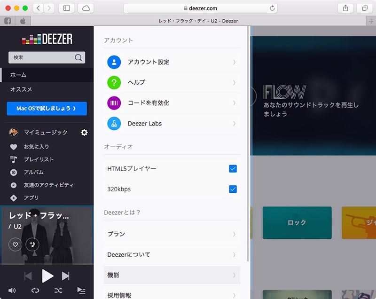Open マイミュージック section
This screenshot has height=299, width=376.
pyautogui.click(x=46, y=133)
